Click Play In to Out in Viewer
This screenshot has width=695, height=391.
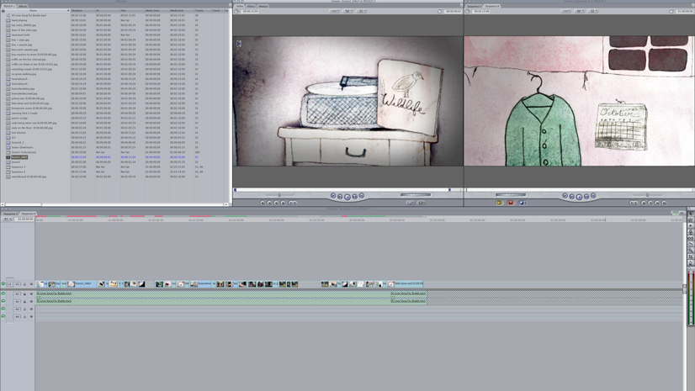coord(341,196)
